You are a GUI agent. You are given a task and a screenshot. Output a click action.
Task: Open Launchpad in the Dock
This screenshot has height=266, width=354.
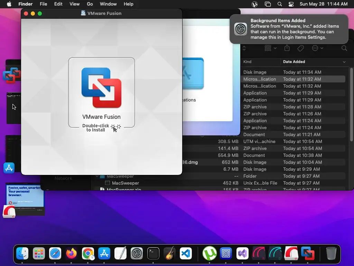[x=39, y=253]
